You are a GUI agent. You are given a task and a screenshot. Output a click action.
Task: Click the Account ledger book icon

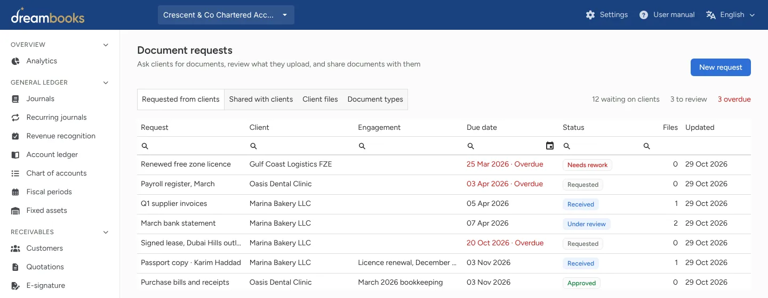[x=15, y=155]
